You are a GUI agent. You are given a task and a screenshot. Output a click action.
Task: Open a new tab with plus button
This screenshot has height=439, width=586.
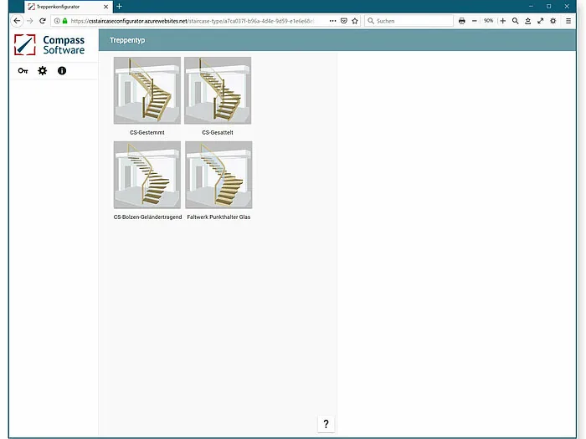coord(119,7)
